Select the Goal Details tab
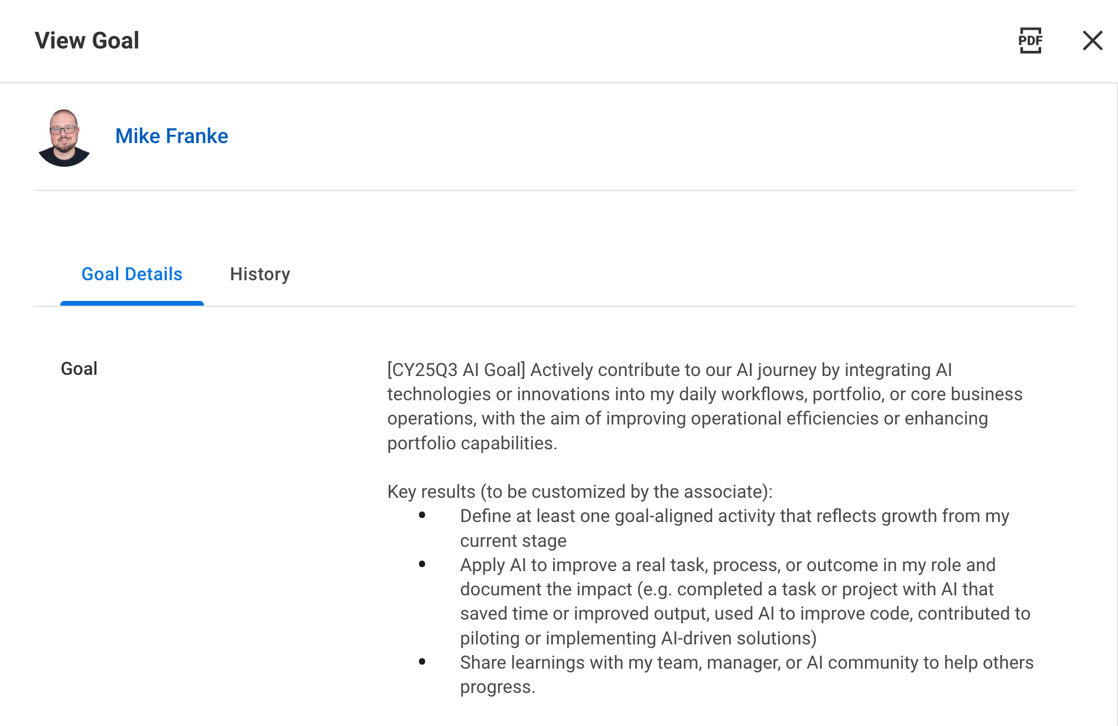The width and height of the screenshot is (1118, 726). pos(132,274)
